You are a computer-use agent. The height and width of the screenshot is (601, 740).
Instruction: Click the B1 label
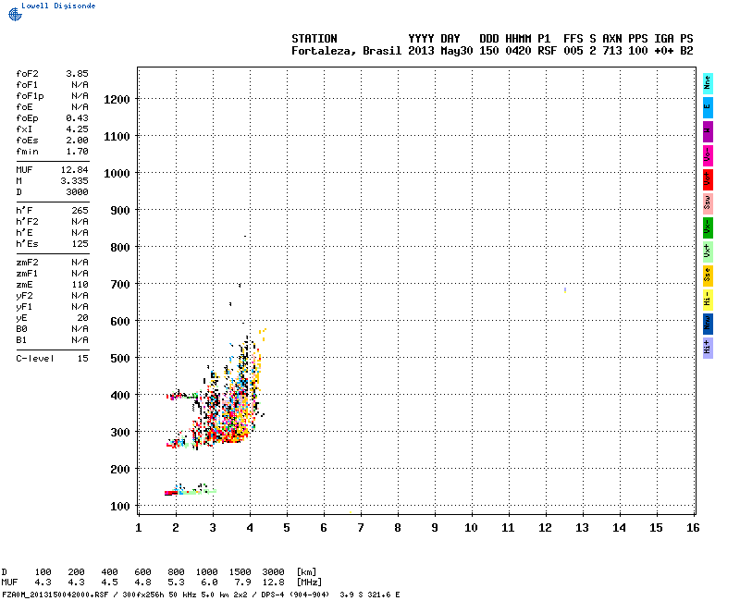pyautogui.click(x=21, y=340)
